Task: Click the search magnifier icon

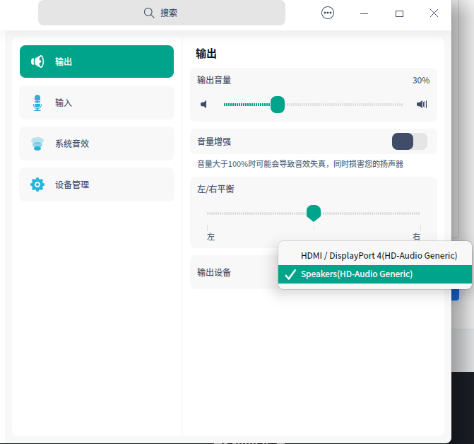Action: pos(149,13)
